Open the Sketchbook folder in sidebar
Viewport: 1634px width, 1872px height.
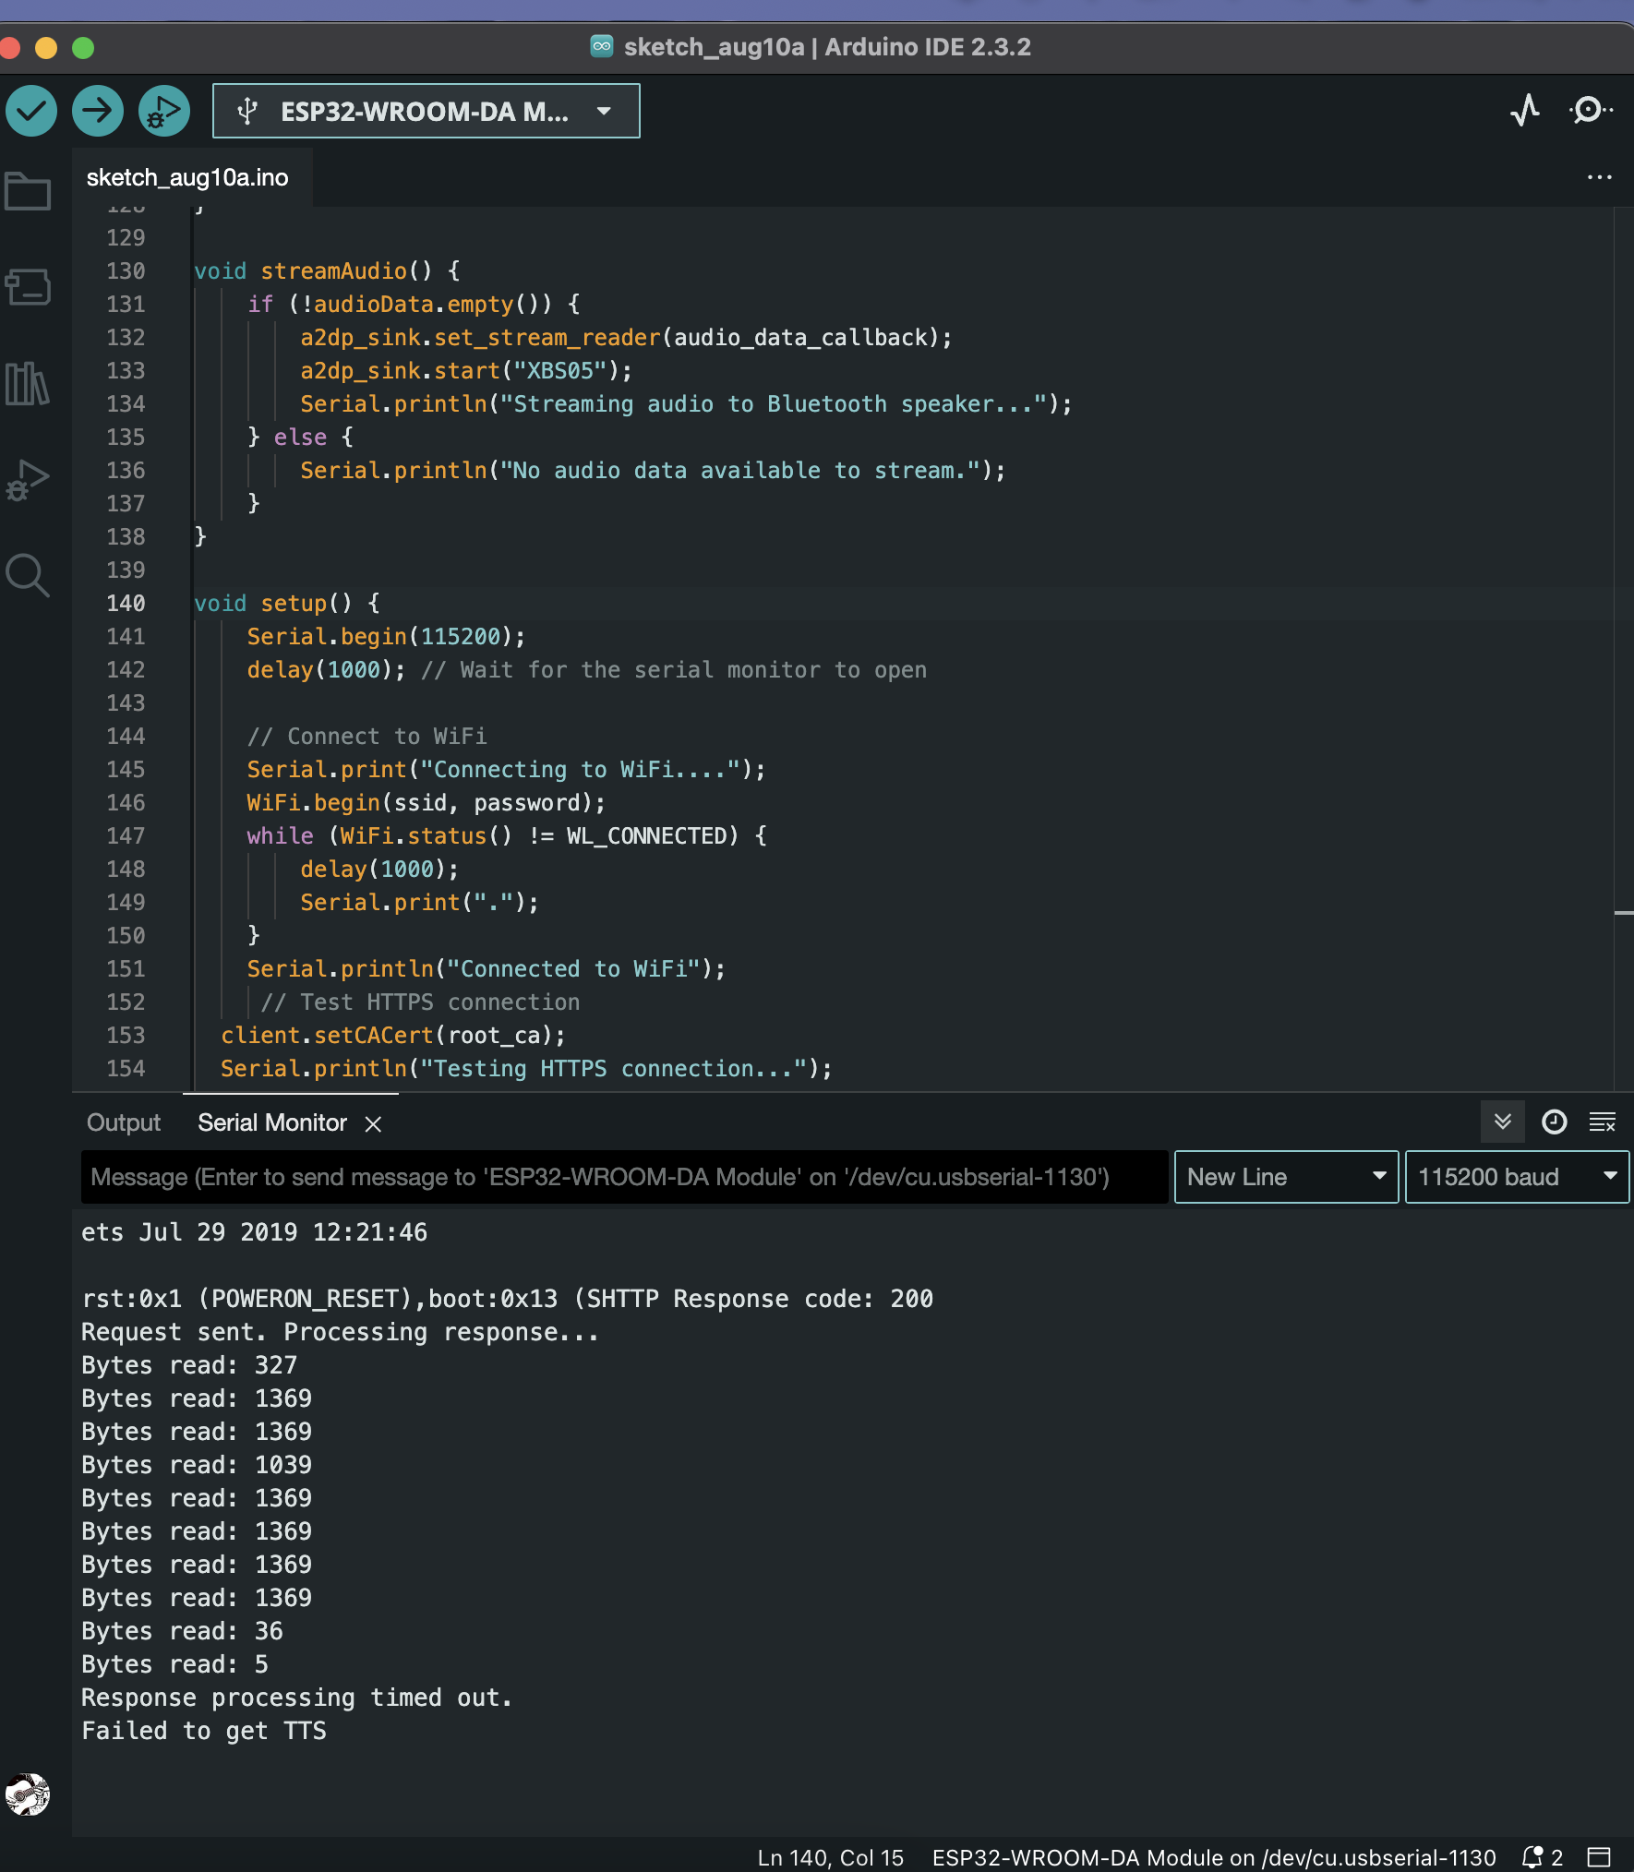(x=28, y=192)
